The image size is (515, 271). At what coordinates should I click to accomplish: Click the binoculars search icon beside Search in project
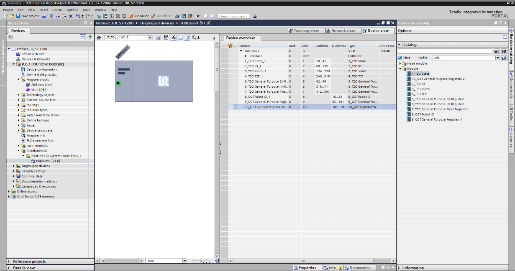tap(254, 16)
